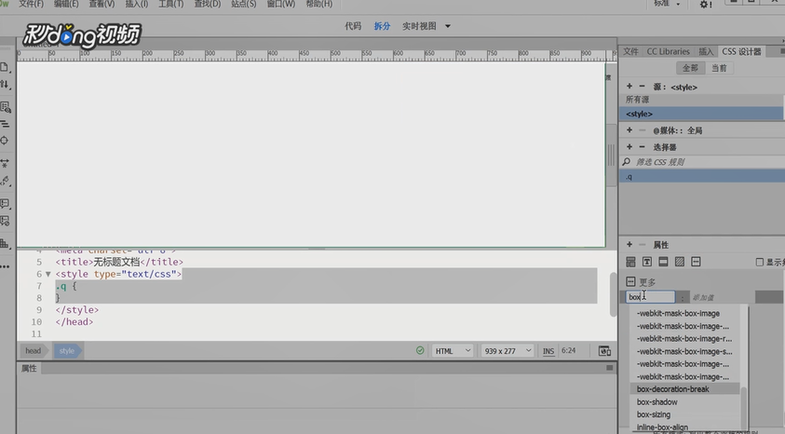Open the 939 x 277 window size dropdown
The width and height of the screenshot is (785, 434).
[507, 351]
